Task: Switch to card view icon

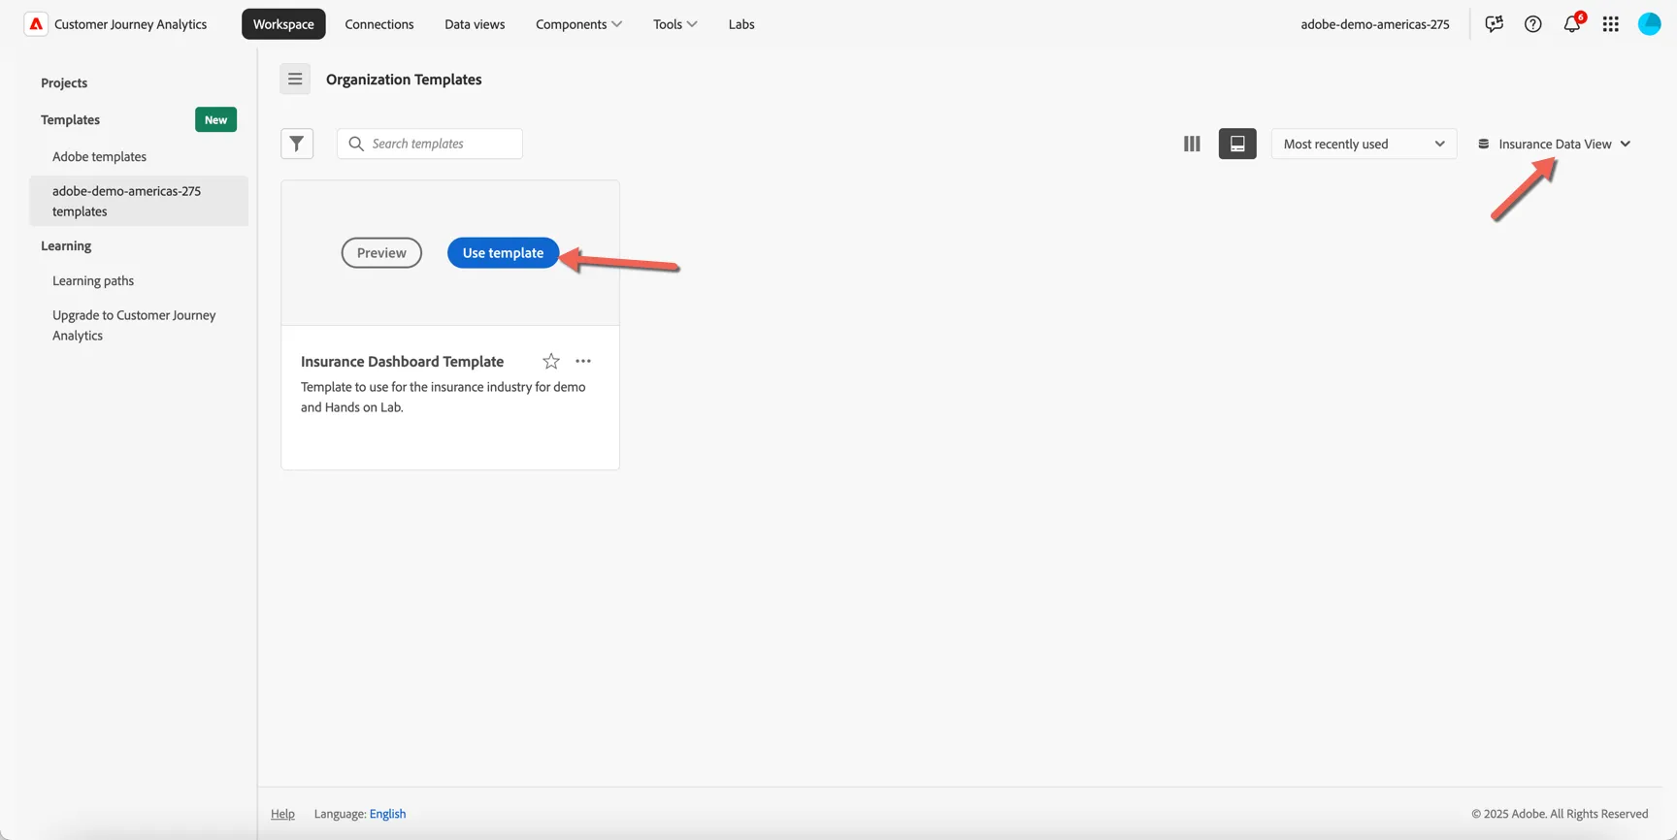Action: [1237, 144]
